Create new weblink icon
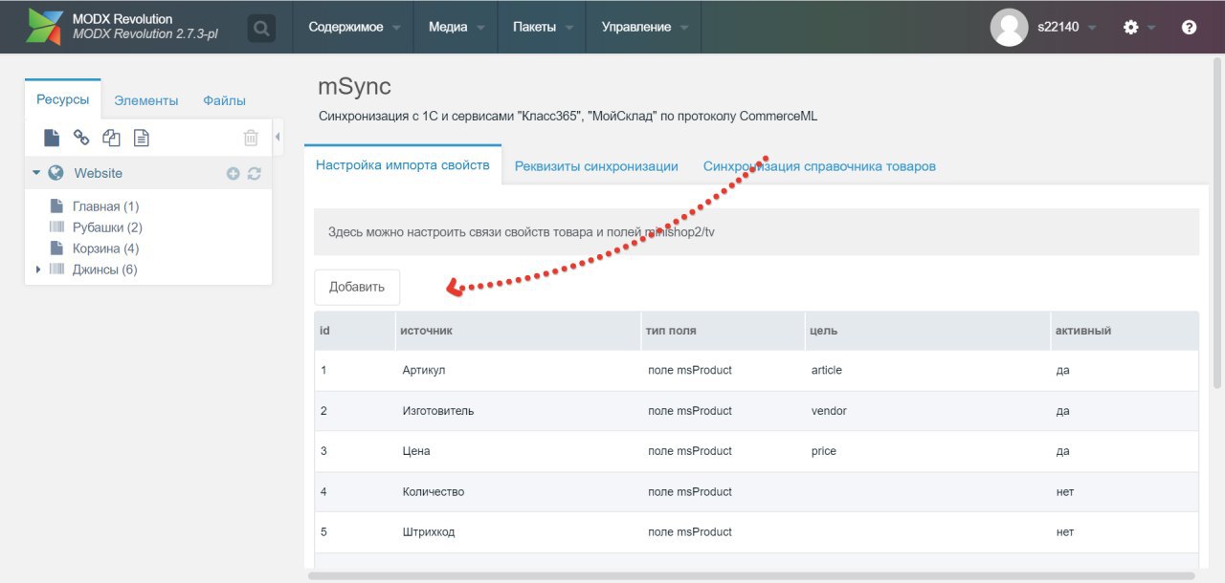1225x583 pixels. click(x=81, y=138)
